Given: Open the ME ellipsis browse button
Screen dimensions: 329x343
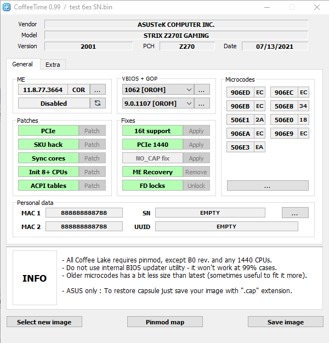Looking at the screenshot, I should (x=98, y=90).
